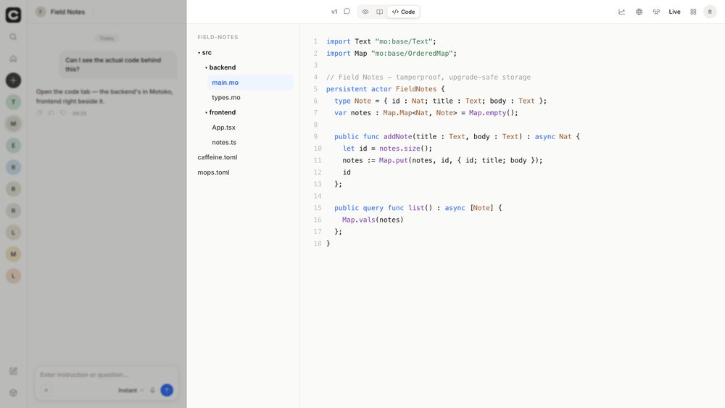Image resolution: width=725 pixels, height=408 pixels.
Task: Open the Instant mode dropdown
Action: coord(130,391)
